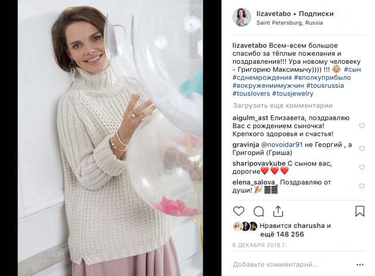Save post with bookmark icon
This screenshot has width=375, height=276.
[x=360, y=211]
